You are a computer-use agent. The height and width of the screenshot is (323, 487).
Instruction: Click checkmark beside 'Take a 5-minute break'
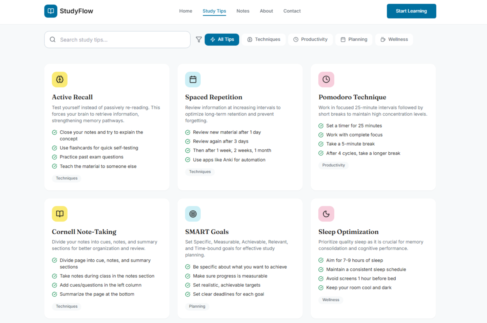point(321,144)
